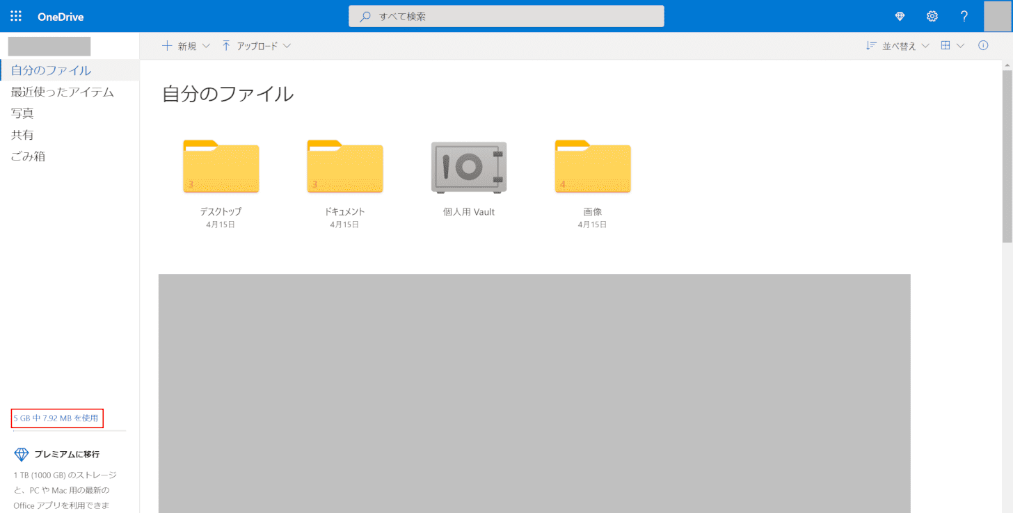This screenshot has height=513, width=1013.
Task: Click the 自分のファイル page heading
Action: pos(228,94)
